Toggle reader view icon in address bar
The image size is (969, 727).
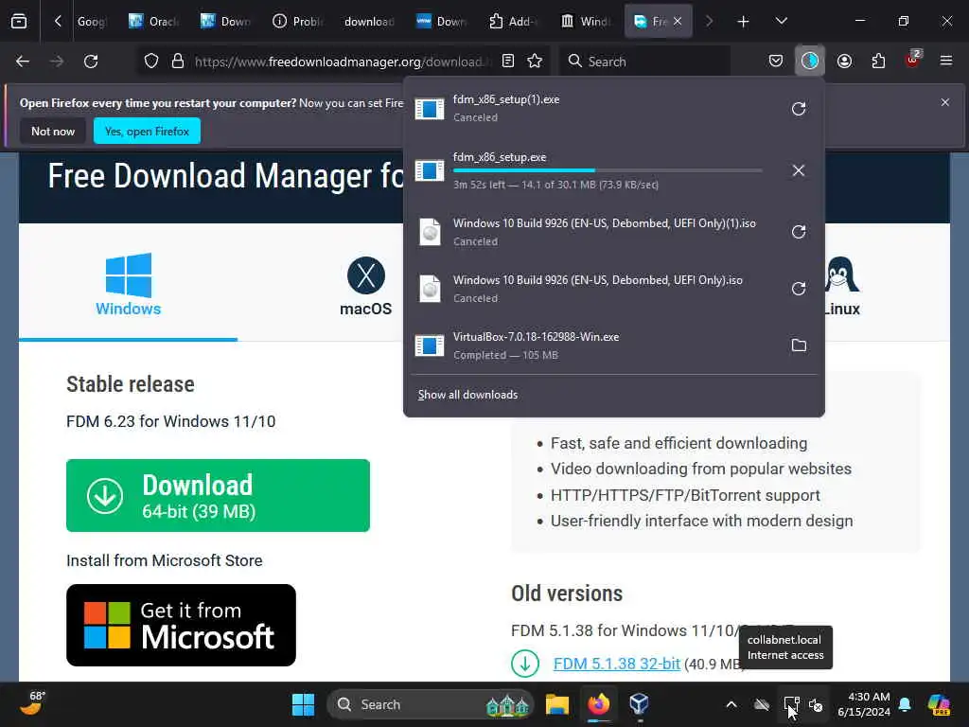tap(508, 62)
